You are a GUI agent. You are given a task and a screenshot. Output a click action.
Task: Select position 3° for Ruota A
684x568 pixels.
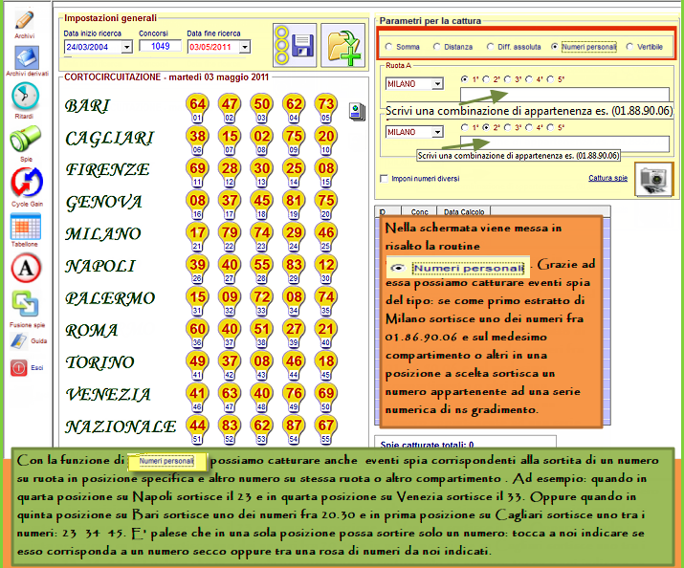[507, 79]
